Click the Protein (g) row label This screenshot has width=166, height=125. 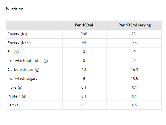17,96
